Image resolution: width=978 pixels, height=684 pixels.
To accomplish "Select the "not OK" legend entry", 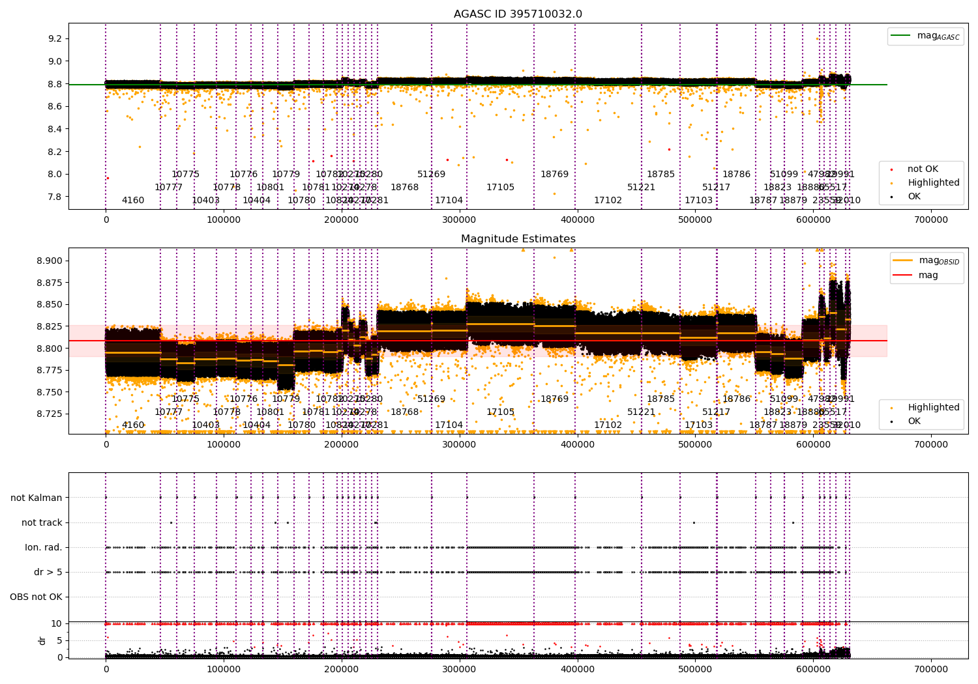I will [x=923, y=169].
